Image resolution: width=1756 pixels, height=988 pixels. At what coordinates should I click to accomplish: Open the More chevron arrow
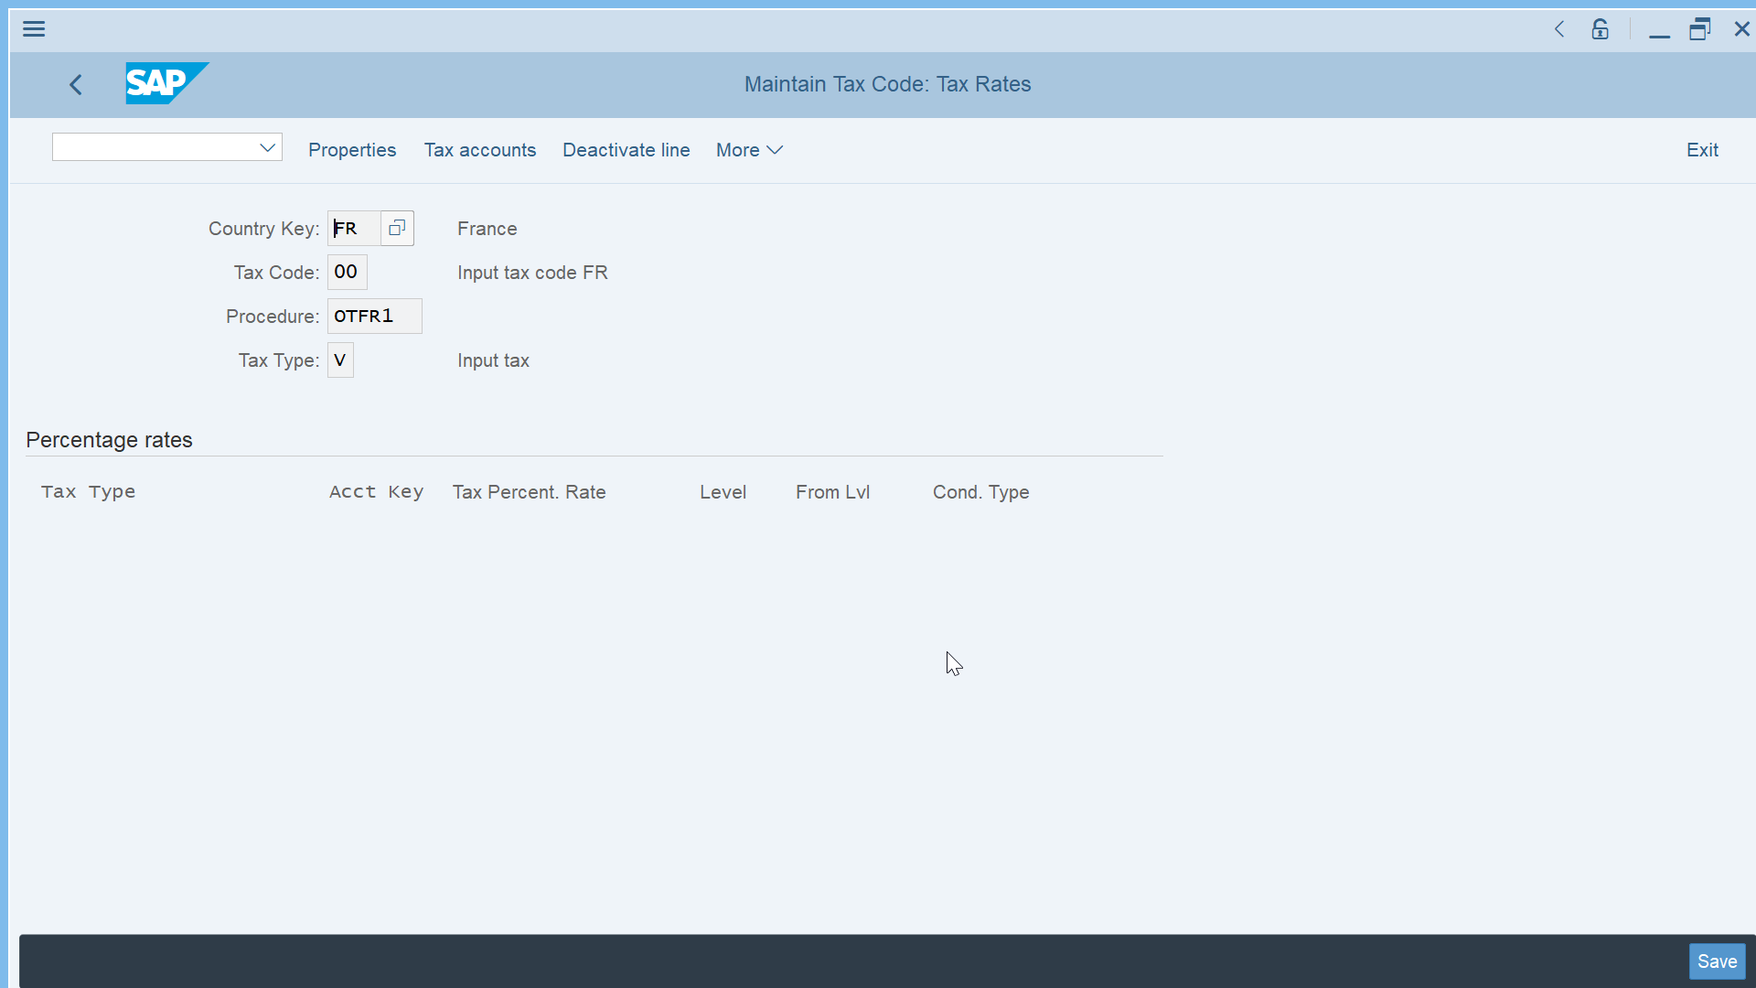click(x=775, y=150)
